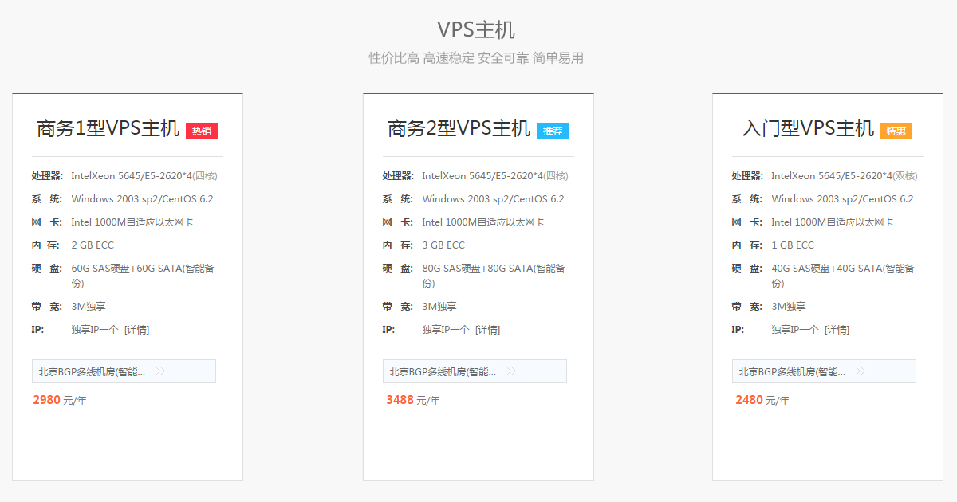Screen dimensions: 957x502
Task: Open IP [详情] link in 商务2型 card
Action: (487, 330)
